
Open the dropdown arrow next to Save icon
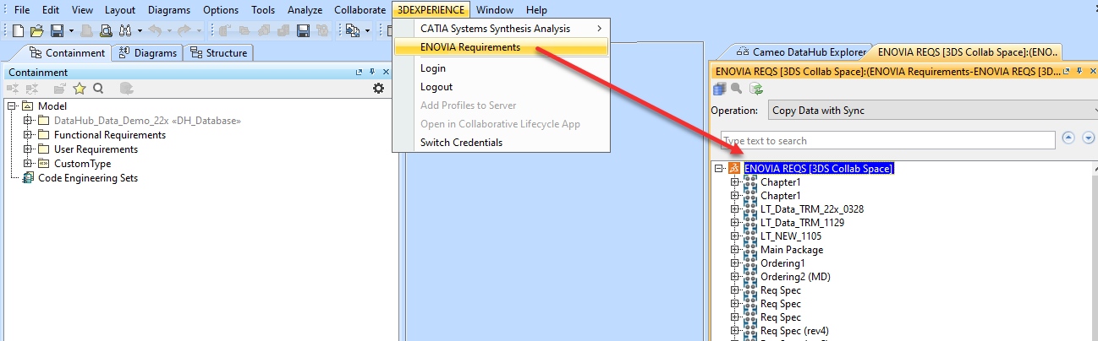coord(71,31)
